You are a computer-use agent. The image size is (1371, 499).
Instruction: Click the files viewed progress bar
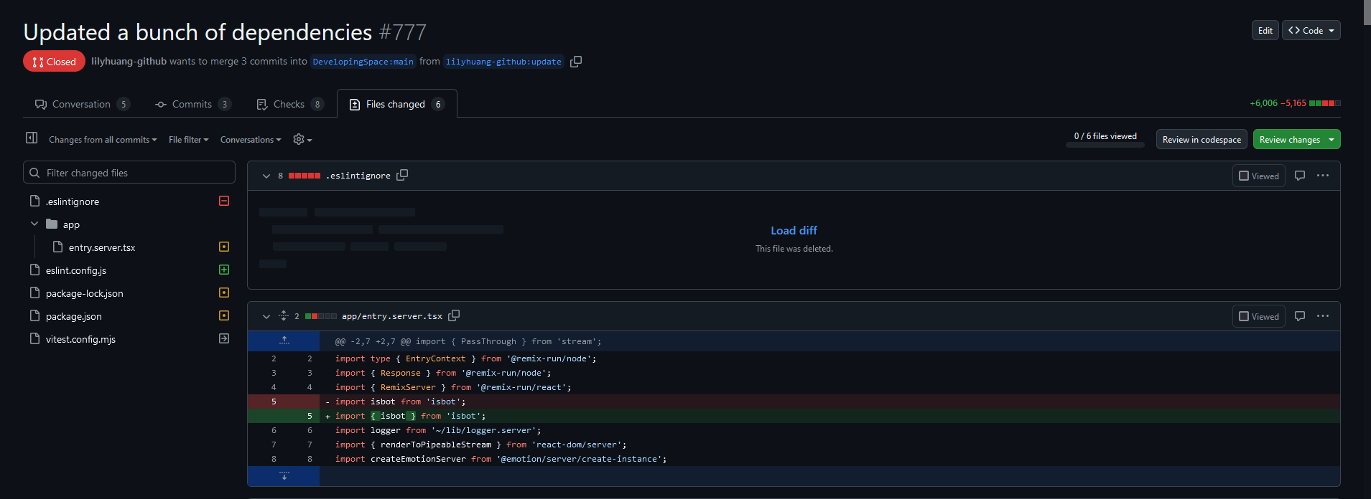(1105, 145)
